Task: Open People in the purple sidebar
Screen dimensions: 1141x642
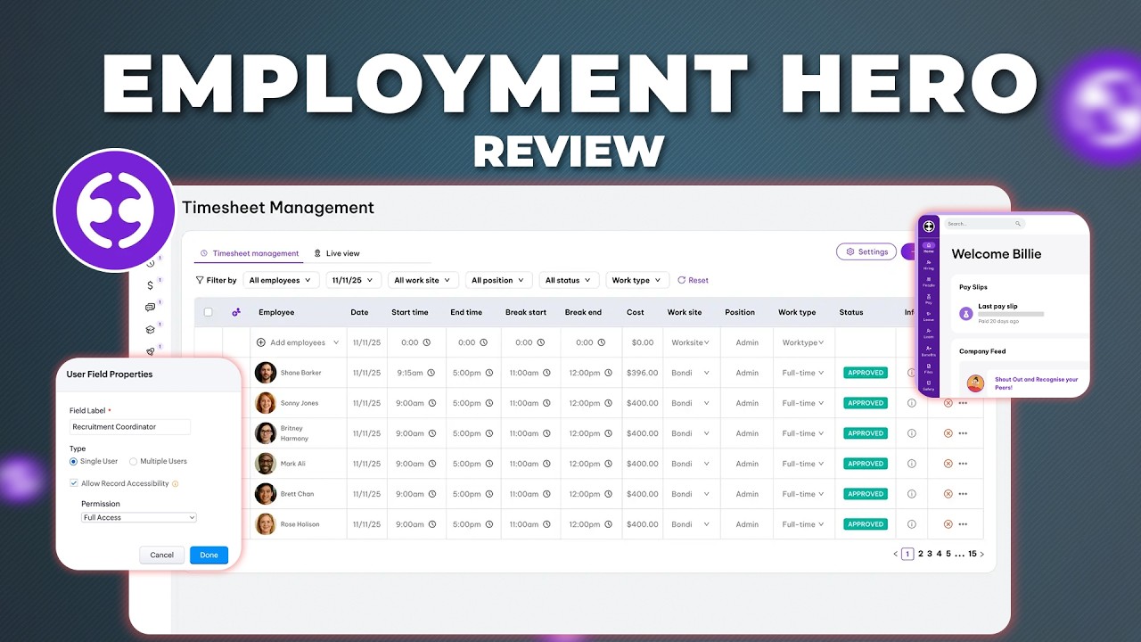Action: pyautogui.click(x=929, y=282)
